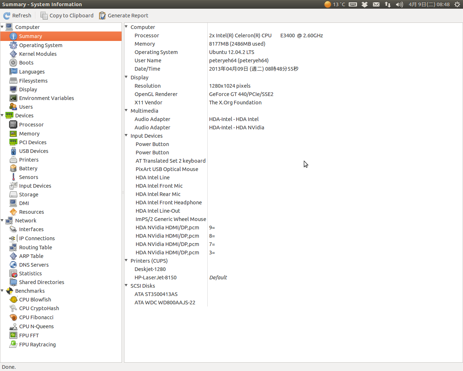This screenshot has width=463, height=371.
Task: Open ARP Table entry
Action: coord(31,256)
